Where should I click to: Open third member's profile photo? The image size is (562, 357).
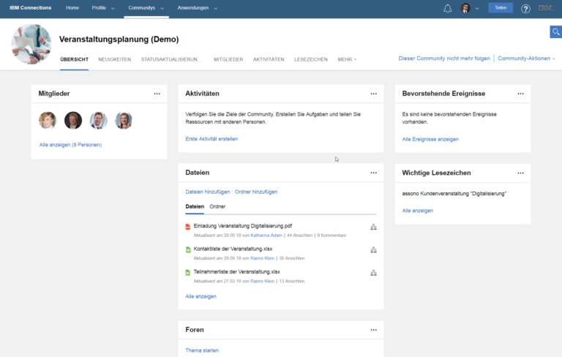tap(98, 120)
